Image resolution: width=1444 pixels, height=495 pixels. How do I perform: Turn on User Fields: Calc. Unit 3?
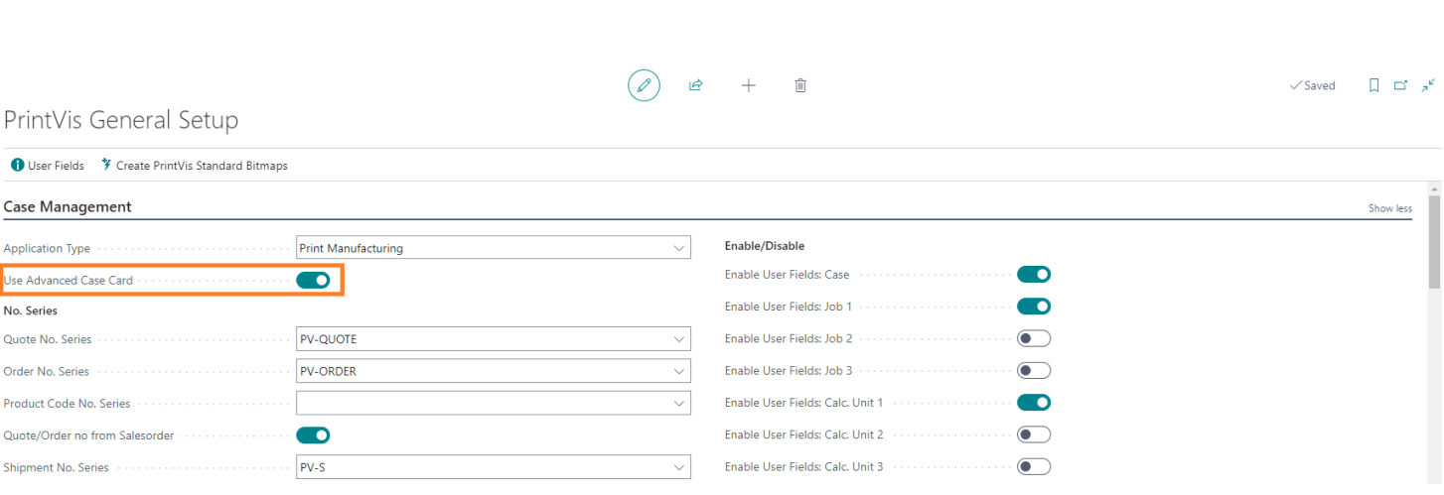[x=1034, y=466]
